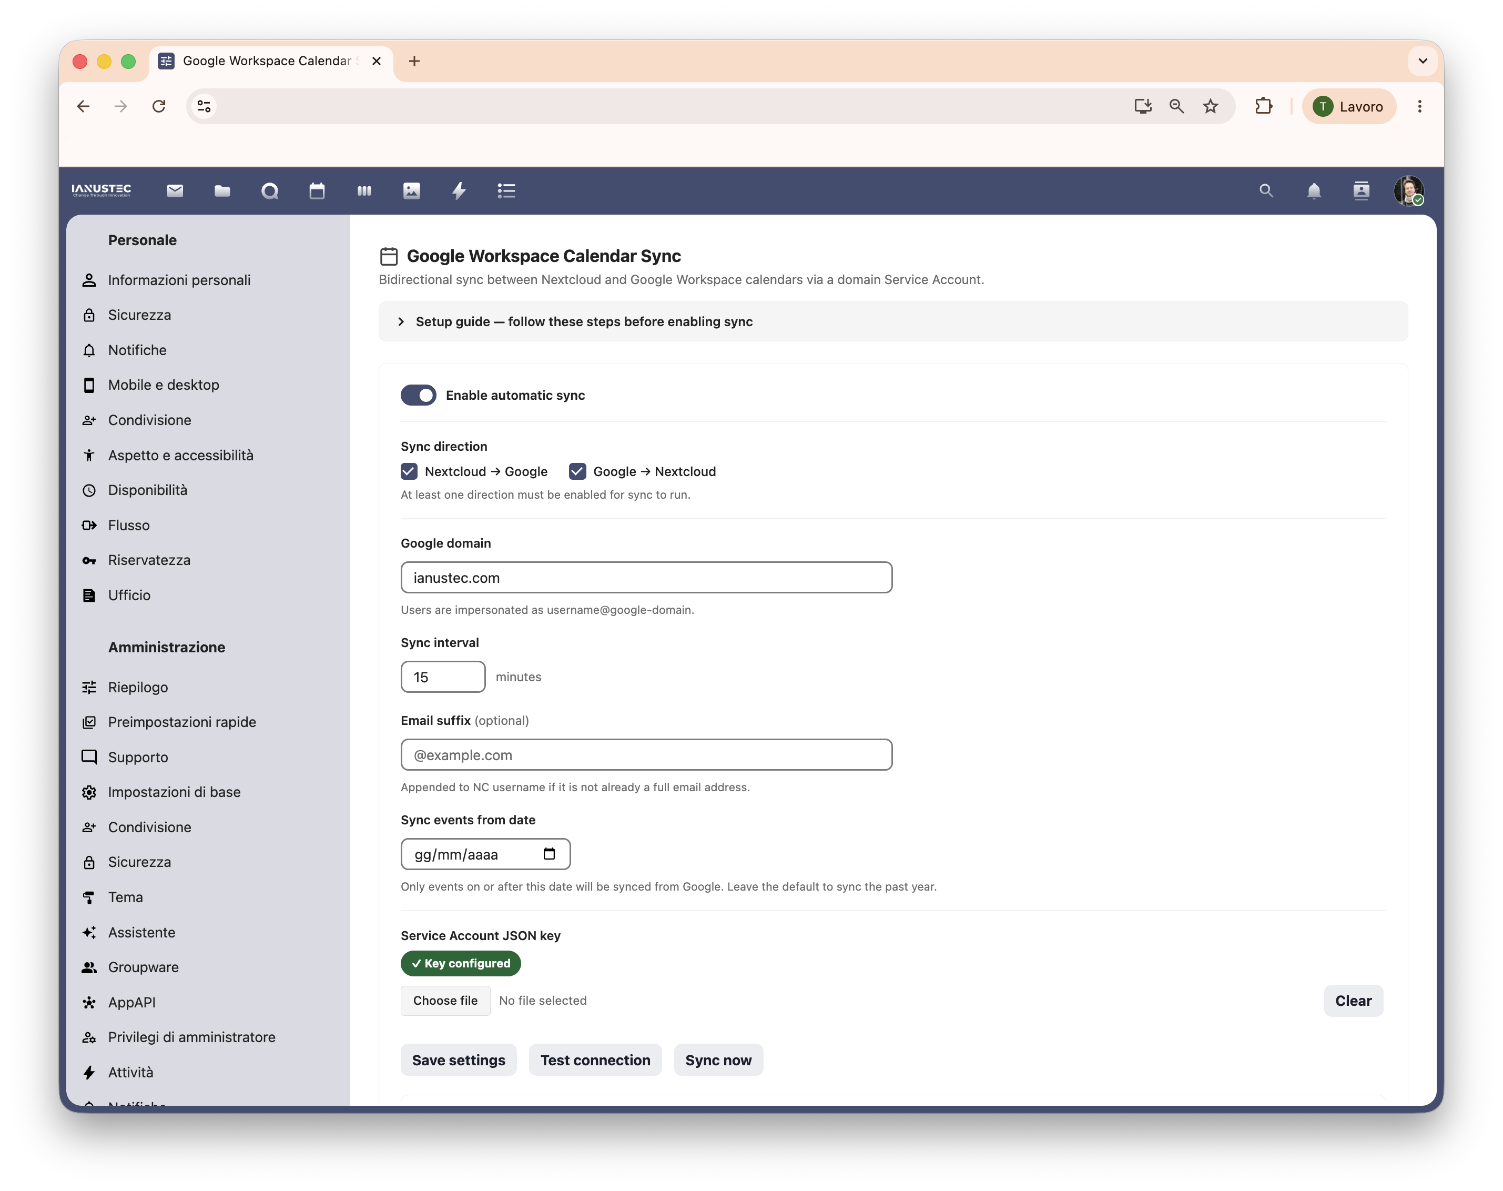The width and height of the screenshot is (1503, 1191).
Task: Open the Tasks list icon
Action: 507,190
